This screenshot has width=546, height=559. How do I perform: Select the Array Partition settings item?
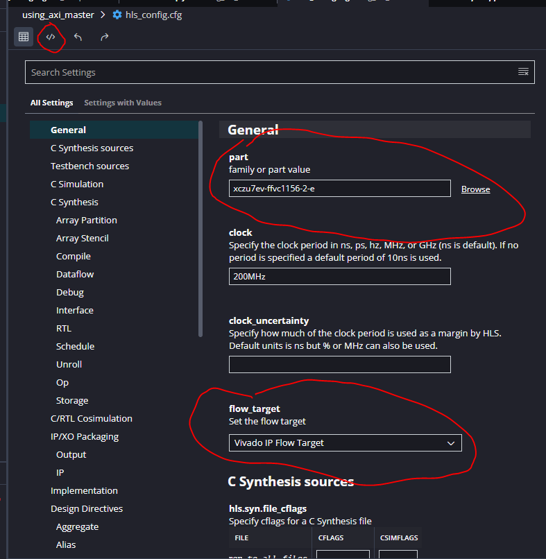[x=87, y=220]
